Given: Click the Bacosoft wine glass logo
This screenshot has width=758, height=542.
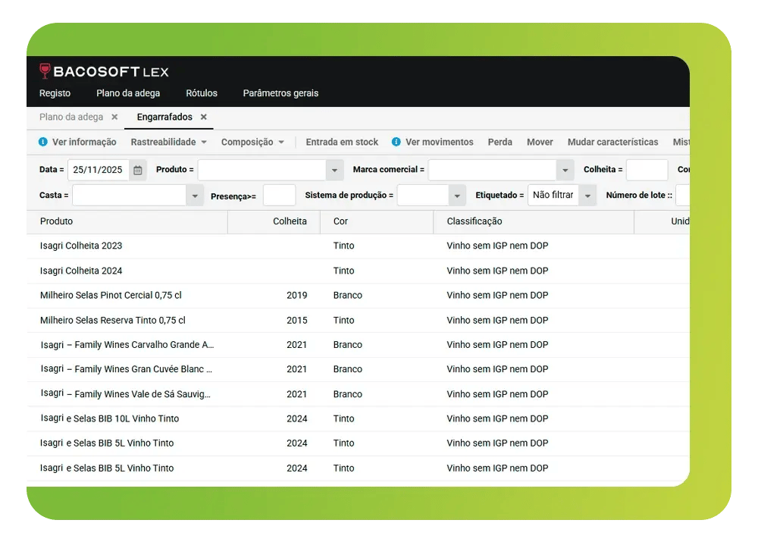Looking at the screenshot, I should pos(45,71).
